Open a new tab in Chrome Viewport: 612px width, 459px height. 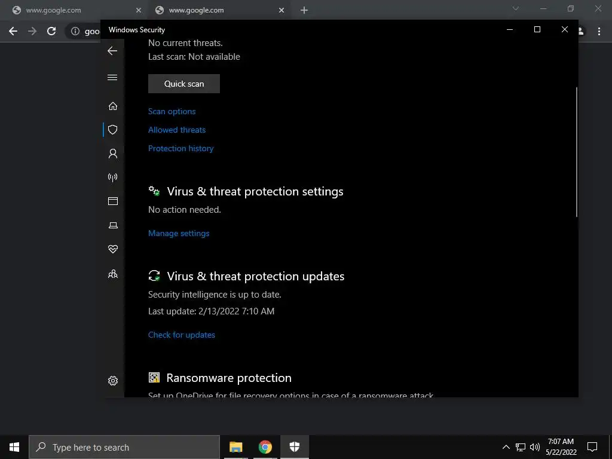pos(304,11)
